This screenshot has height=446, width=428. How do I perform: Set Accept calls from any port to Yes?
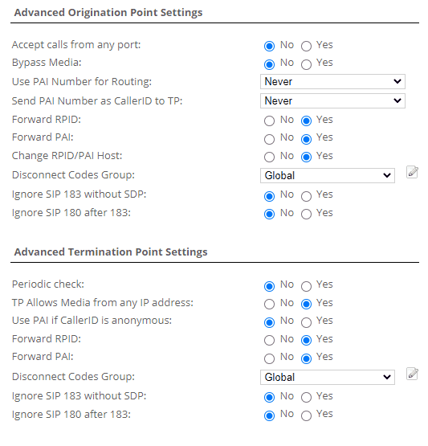pyautogui.click(x=307, y=46)
